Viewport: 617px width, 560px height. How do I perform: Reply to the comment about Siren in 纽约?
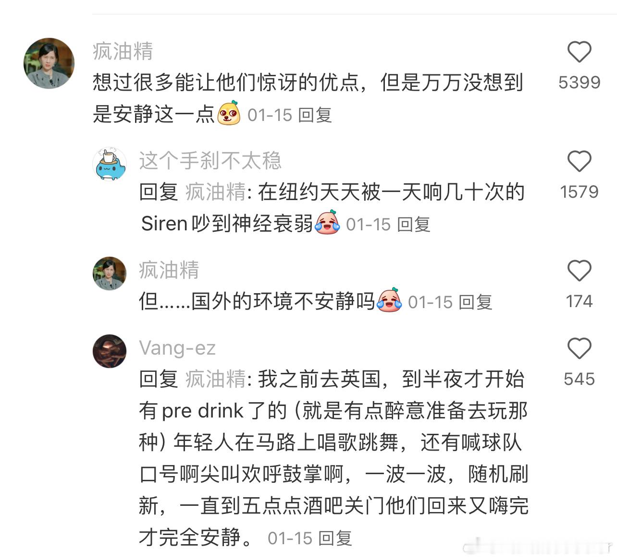click(x=414, y=225)
